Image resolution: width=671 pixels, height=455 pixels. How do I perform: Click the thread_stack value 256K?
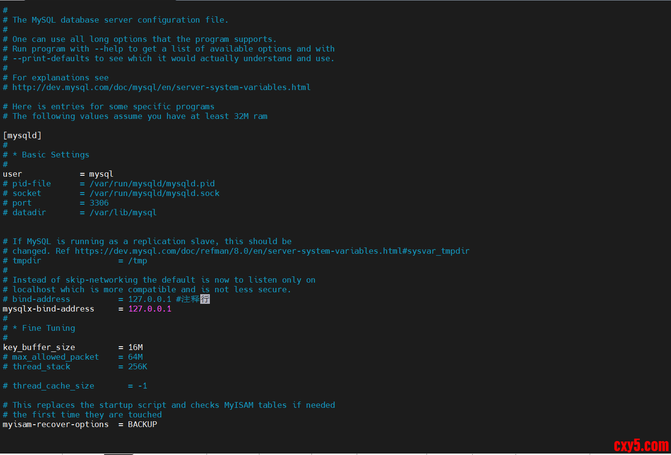point(138,366)
